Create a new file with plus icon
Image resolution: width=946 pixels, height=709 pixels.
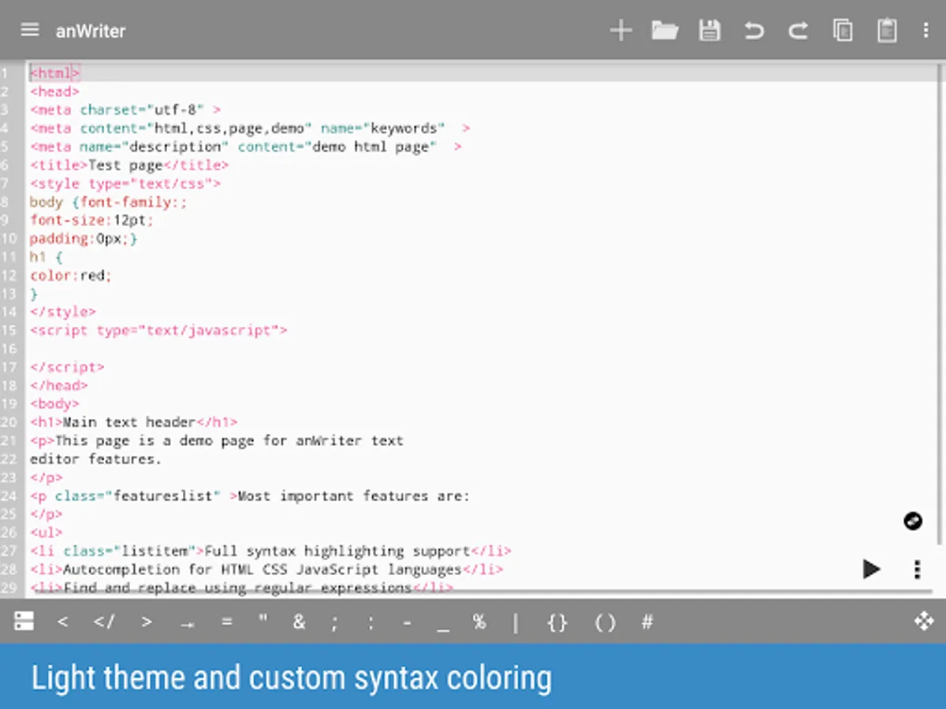pyautogui.click(x=621, y=31)
